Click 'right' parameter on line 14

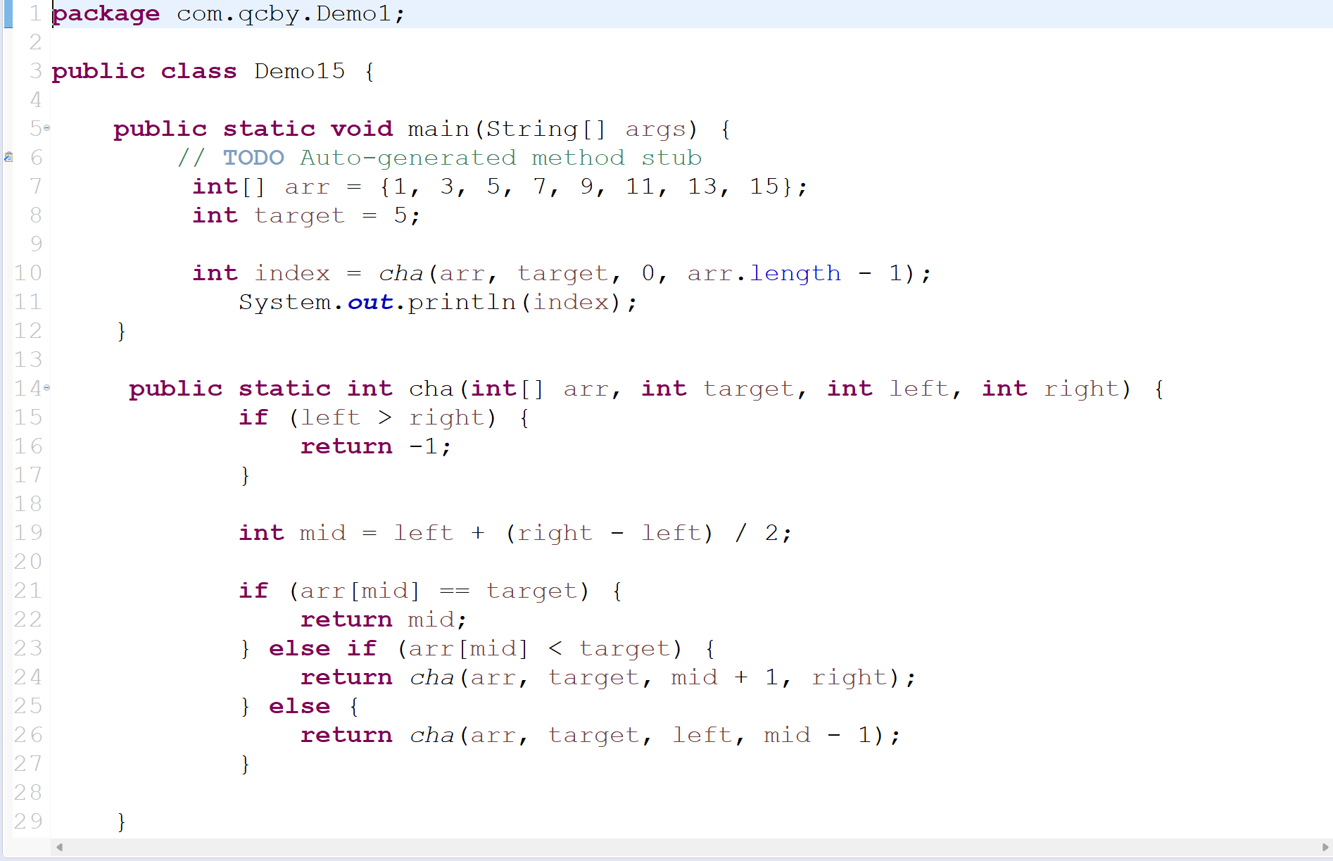(x=1081, y=389)
